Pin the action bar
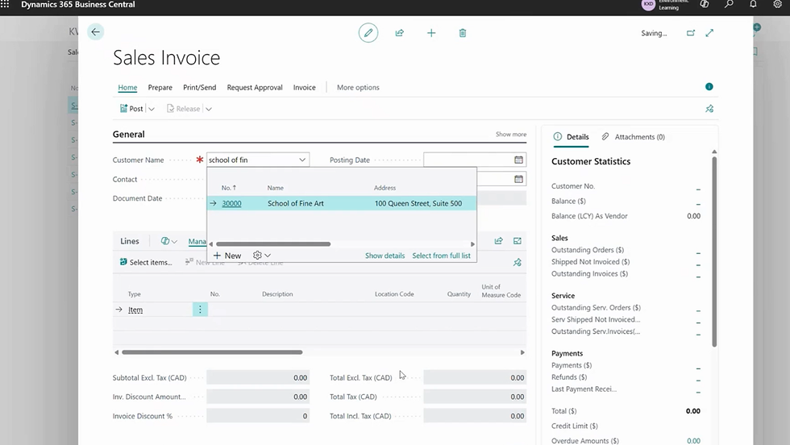This screenshot has width=790, height=445. pos(709,108)
